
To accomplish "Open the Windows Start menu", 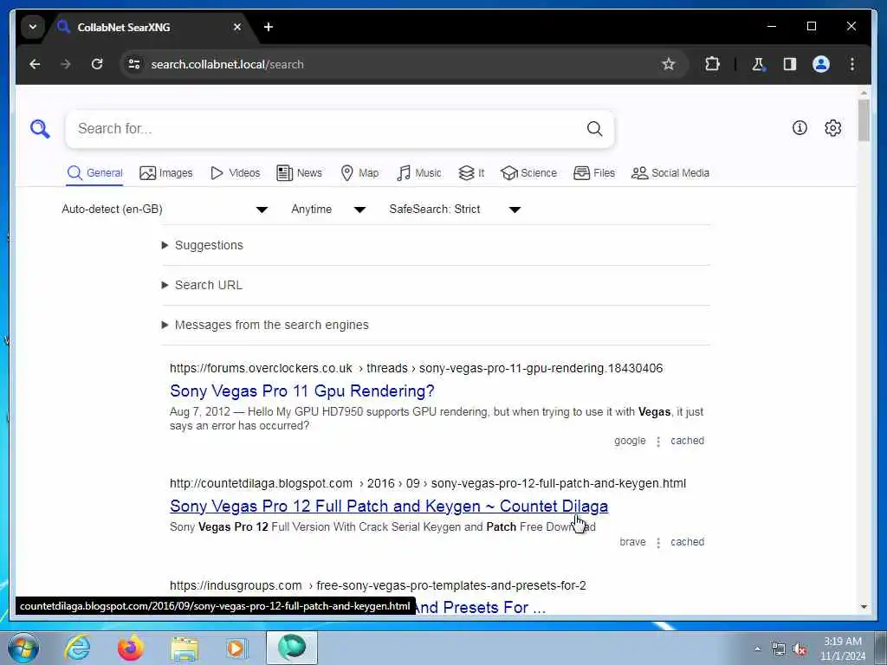I will (x=23, y=648).
